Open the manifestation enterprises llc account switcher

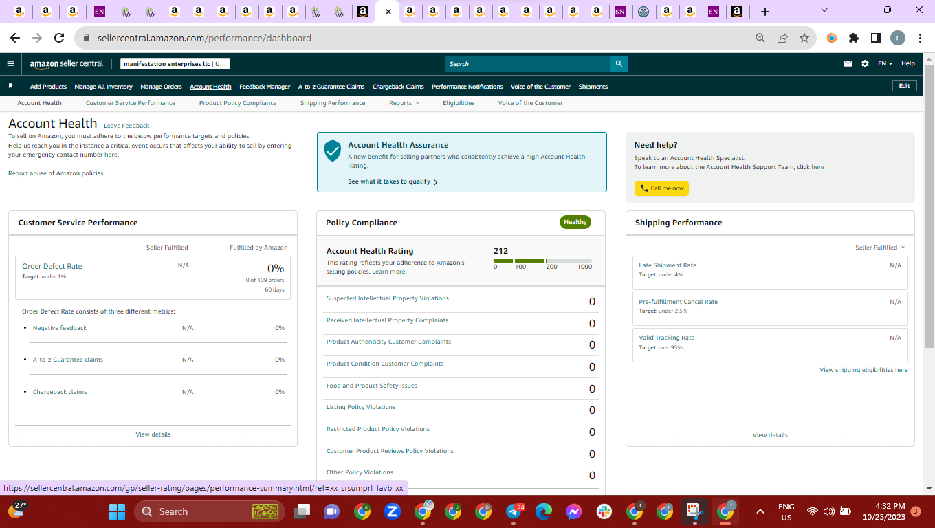pyautogui.click(x=175, y=64)
